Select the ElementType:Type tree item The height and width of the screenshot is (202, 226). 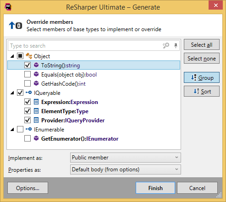tap(65, 111)
